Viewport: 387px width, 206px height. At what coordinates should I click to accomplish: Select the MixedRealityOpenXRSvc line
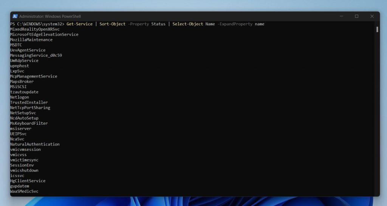point(35,29)
